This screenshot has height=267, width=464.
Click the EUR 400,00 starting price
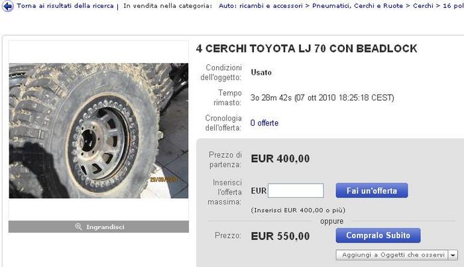280,159
